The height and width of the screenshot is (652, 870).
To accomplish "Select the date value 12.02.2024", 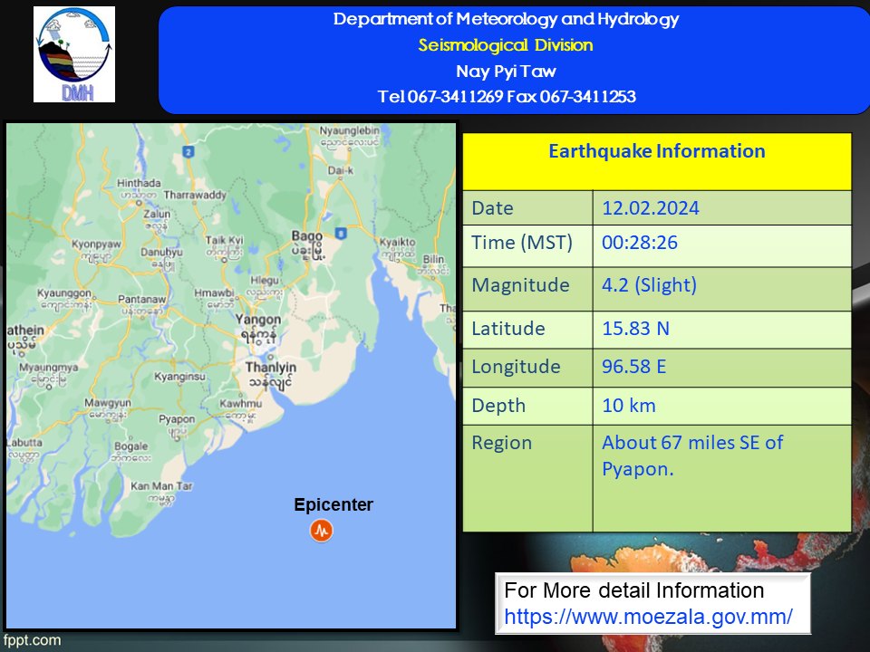I will [x=651, y=208].
